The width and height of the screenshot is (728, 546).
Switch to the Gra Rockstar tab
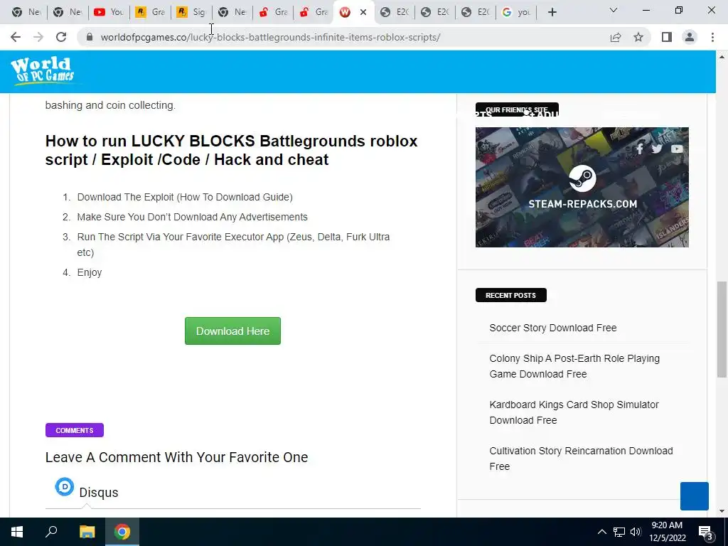(149, 12)
